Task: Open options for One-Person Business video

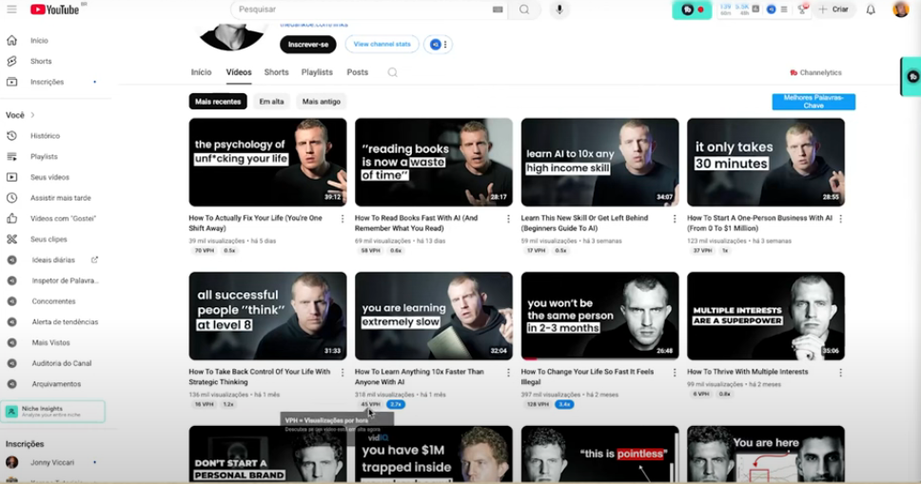Action: pyautogui.click(x=840, y=219)
